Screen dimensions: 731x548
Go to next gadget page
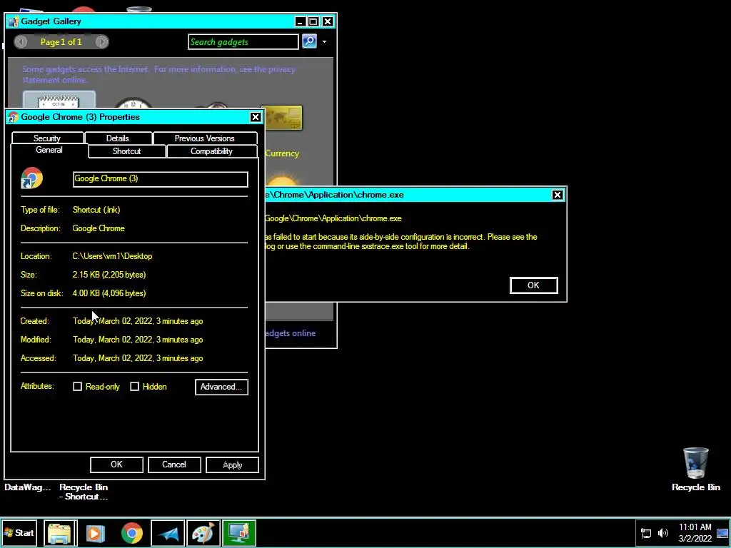click(x=101, y=42)
